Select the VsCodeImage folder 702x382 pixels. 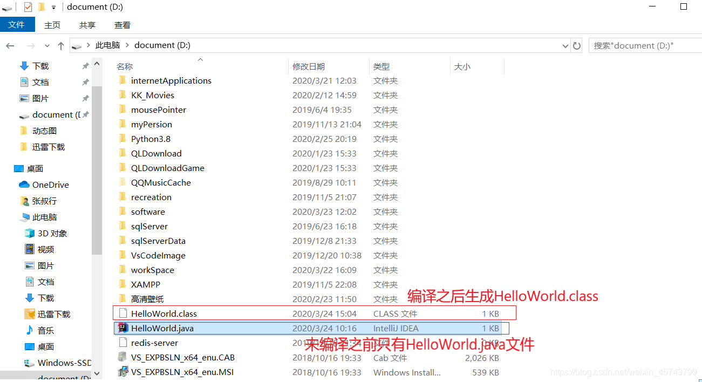[x=158, y=256]
